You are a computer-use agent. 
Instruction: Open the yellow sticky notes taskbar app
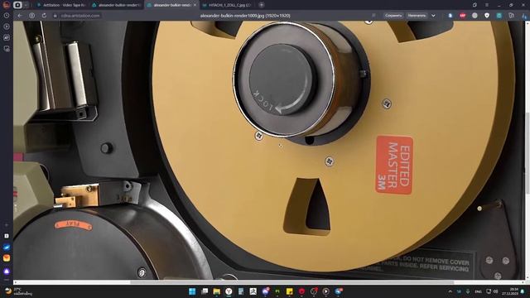coord(289,291)
